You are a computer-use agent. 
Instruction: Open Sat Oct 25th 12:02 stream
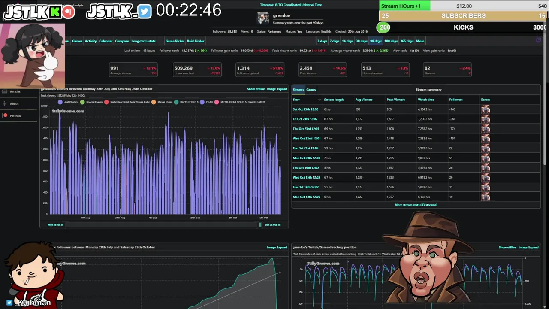[x=306, y=109]
